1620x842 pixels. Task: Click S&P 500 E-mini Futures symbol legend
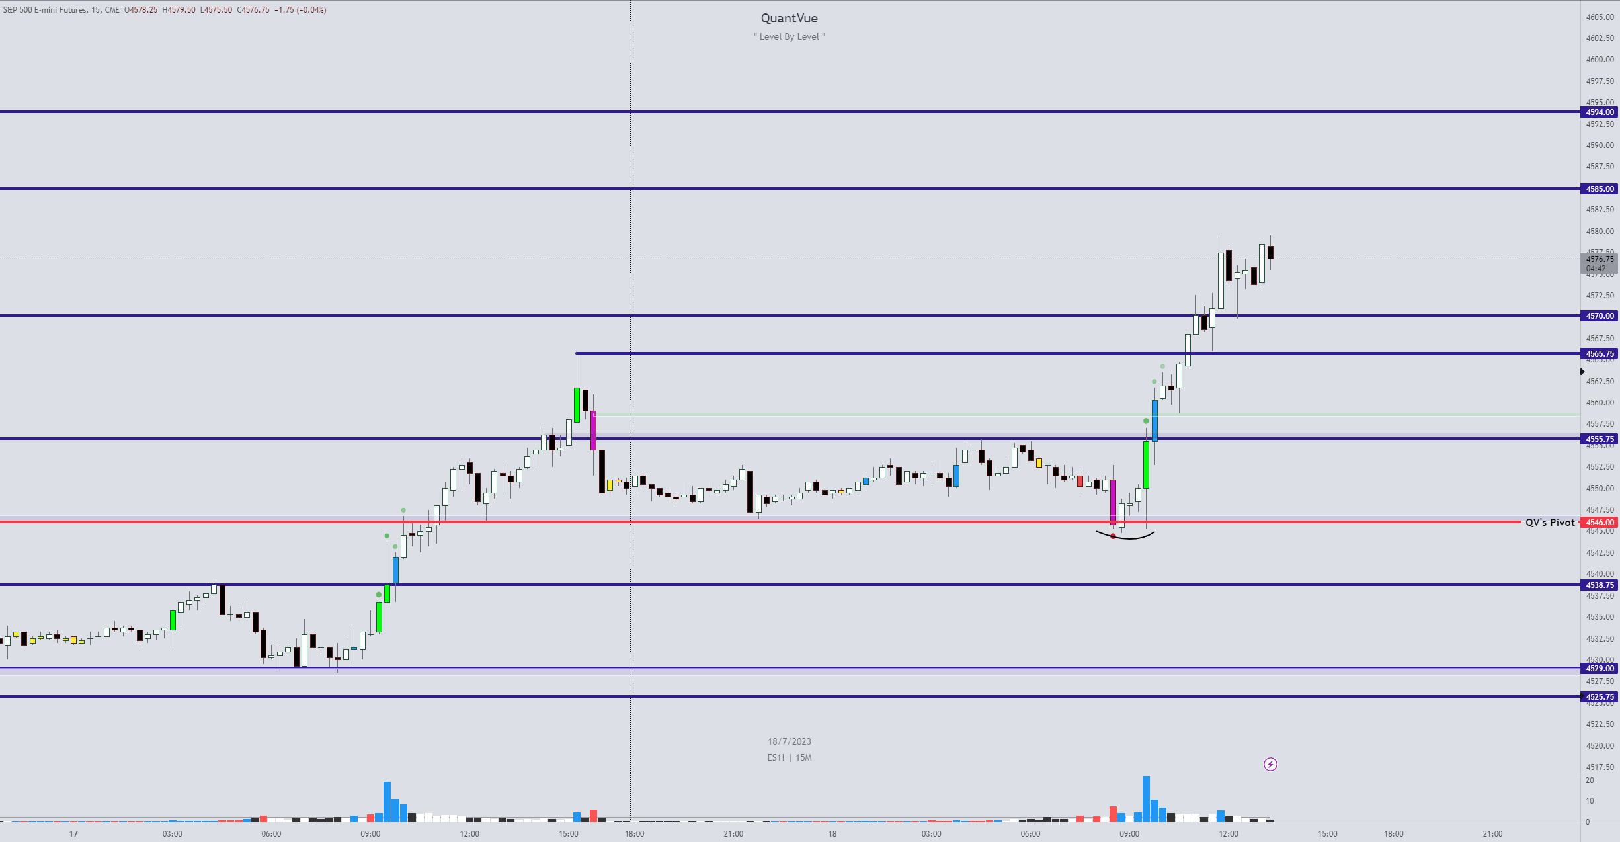45,10
